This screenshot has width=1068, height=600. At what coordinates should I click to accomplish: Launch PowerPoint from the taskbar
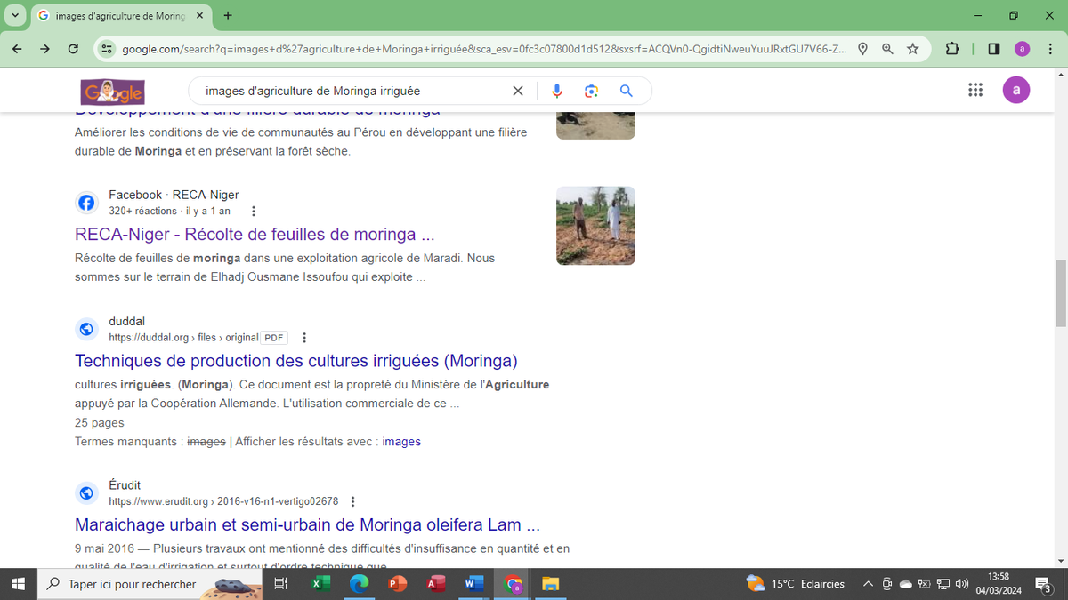coord(397,584)
